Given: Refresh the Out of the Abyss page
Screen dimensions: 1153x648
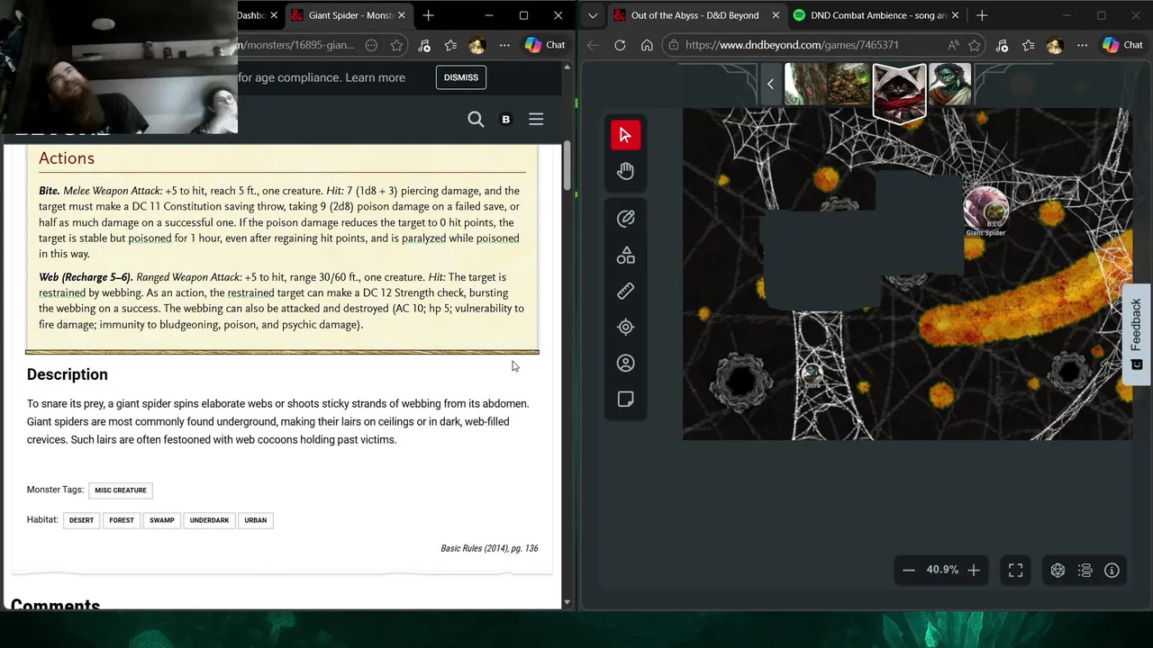Looking at the screenshot, I should (620, 45).
